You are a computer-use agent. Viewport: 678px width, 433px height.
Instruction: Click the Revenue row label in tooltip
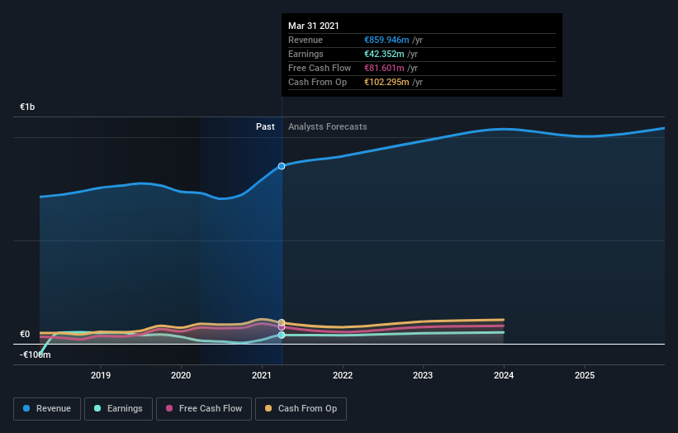tap(306, 40)
